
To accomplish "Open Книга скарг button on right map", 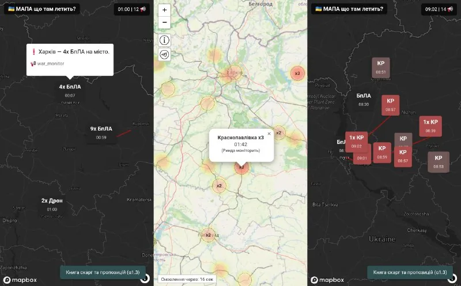I will click(x=410, y=272).
